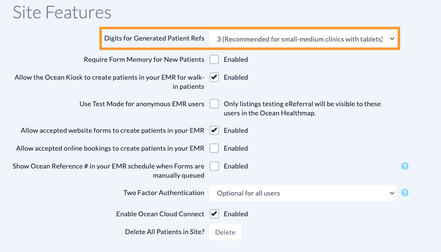The height and width of the screenshot is (252, 441).
Task: Click Enabled label beside online bookings option
Action: point(235,148)
